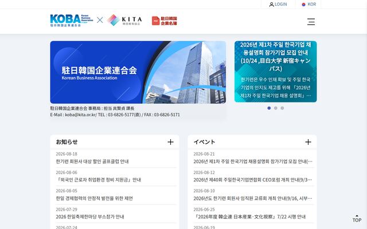This screenshot has height=229, width=367.
Task: Open event 한기련 회원사 임직원 교류회 개최 안내
Action: click(253, 199)
